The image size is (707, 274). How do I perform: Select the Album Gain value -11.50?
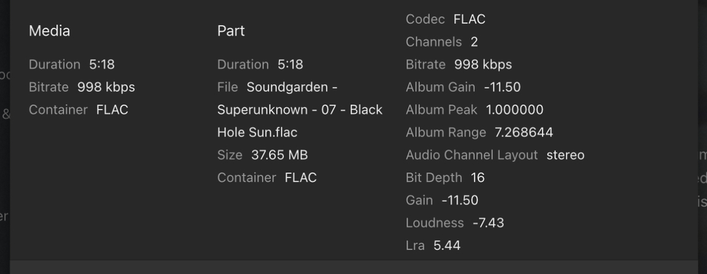pos(502,87)
